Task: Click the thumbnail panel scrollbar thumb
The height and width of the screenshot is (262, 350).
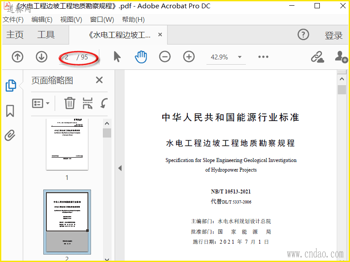Action: click(107, 133)
